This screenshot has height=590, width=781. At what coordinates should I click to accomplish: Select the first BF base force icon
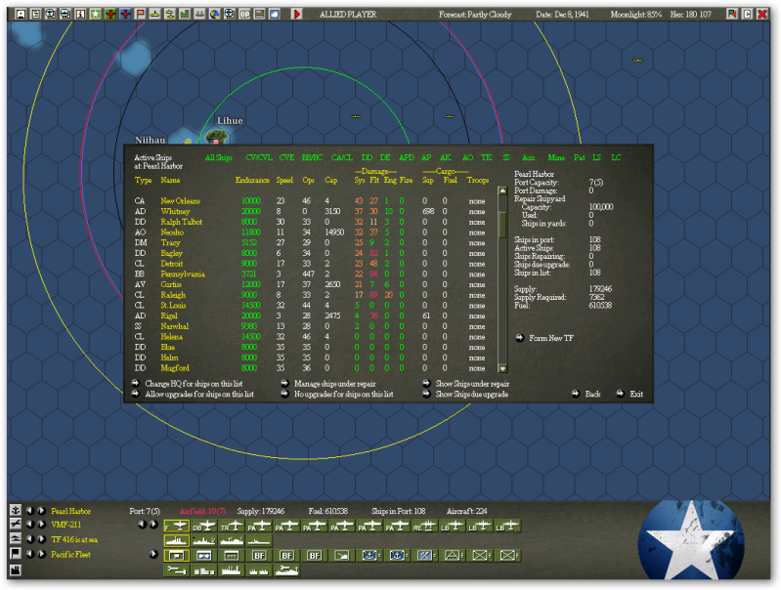pos(259,555)
